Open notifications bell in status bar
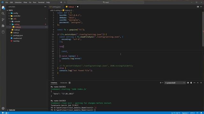The height and width of the screenshot is (114, 204). pyautogui.click(x=201, y=113)
